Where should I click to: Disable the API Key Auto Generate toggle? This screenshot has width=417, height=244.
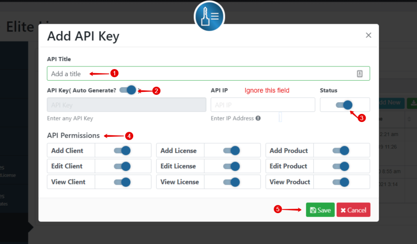(x=129, y=90)
